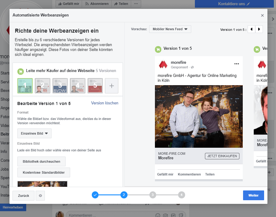Open the gear settings button

(40, 196)
